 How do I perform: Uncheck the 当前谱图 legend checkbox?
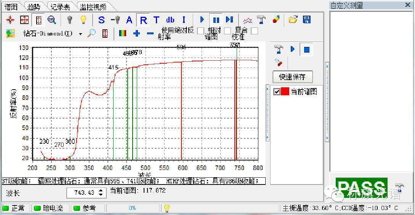277,91
